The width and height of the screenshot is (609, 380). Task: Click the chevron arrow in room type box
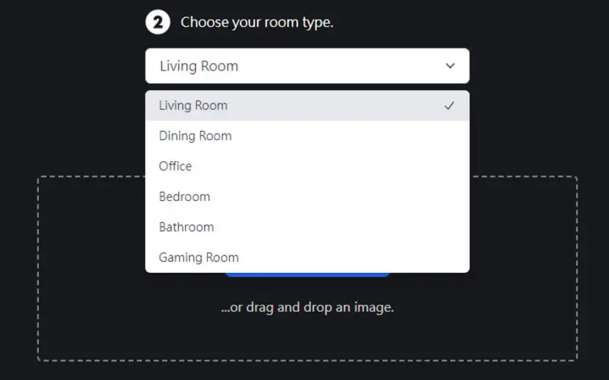point(450,65)
